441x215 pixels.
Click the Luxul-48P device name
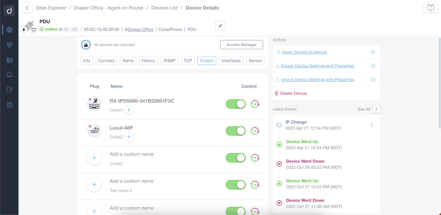(121, 128)
